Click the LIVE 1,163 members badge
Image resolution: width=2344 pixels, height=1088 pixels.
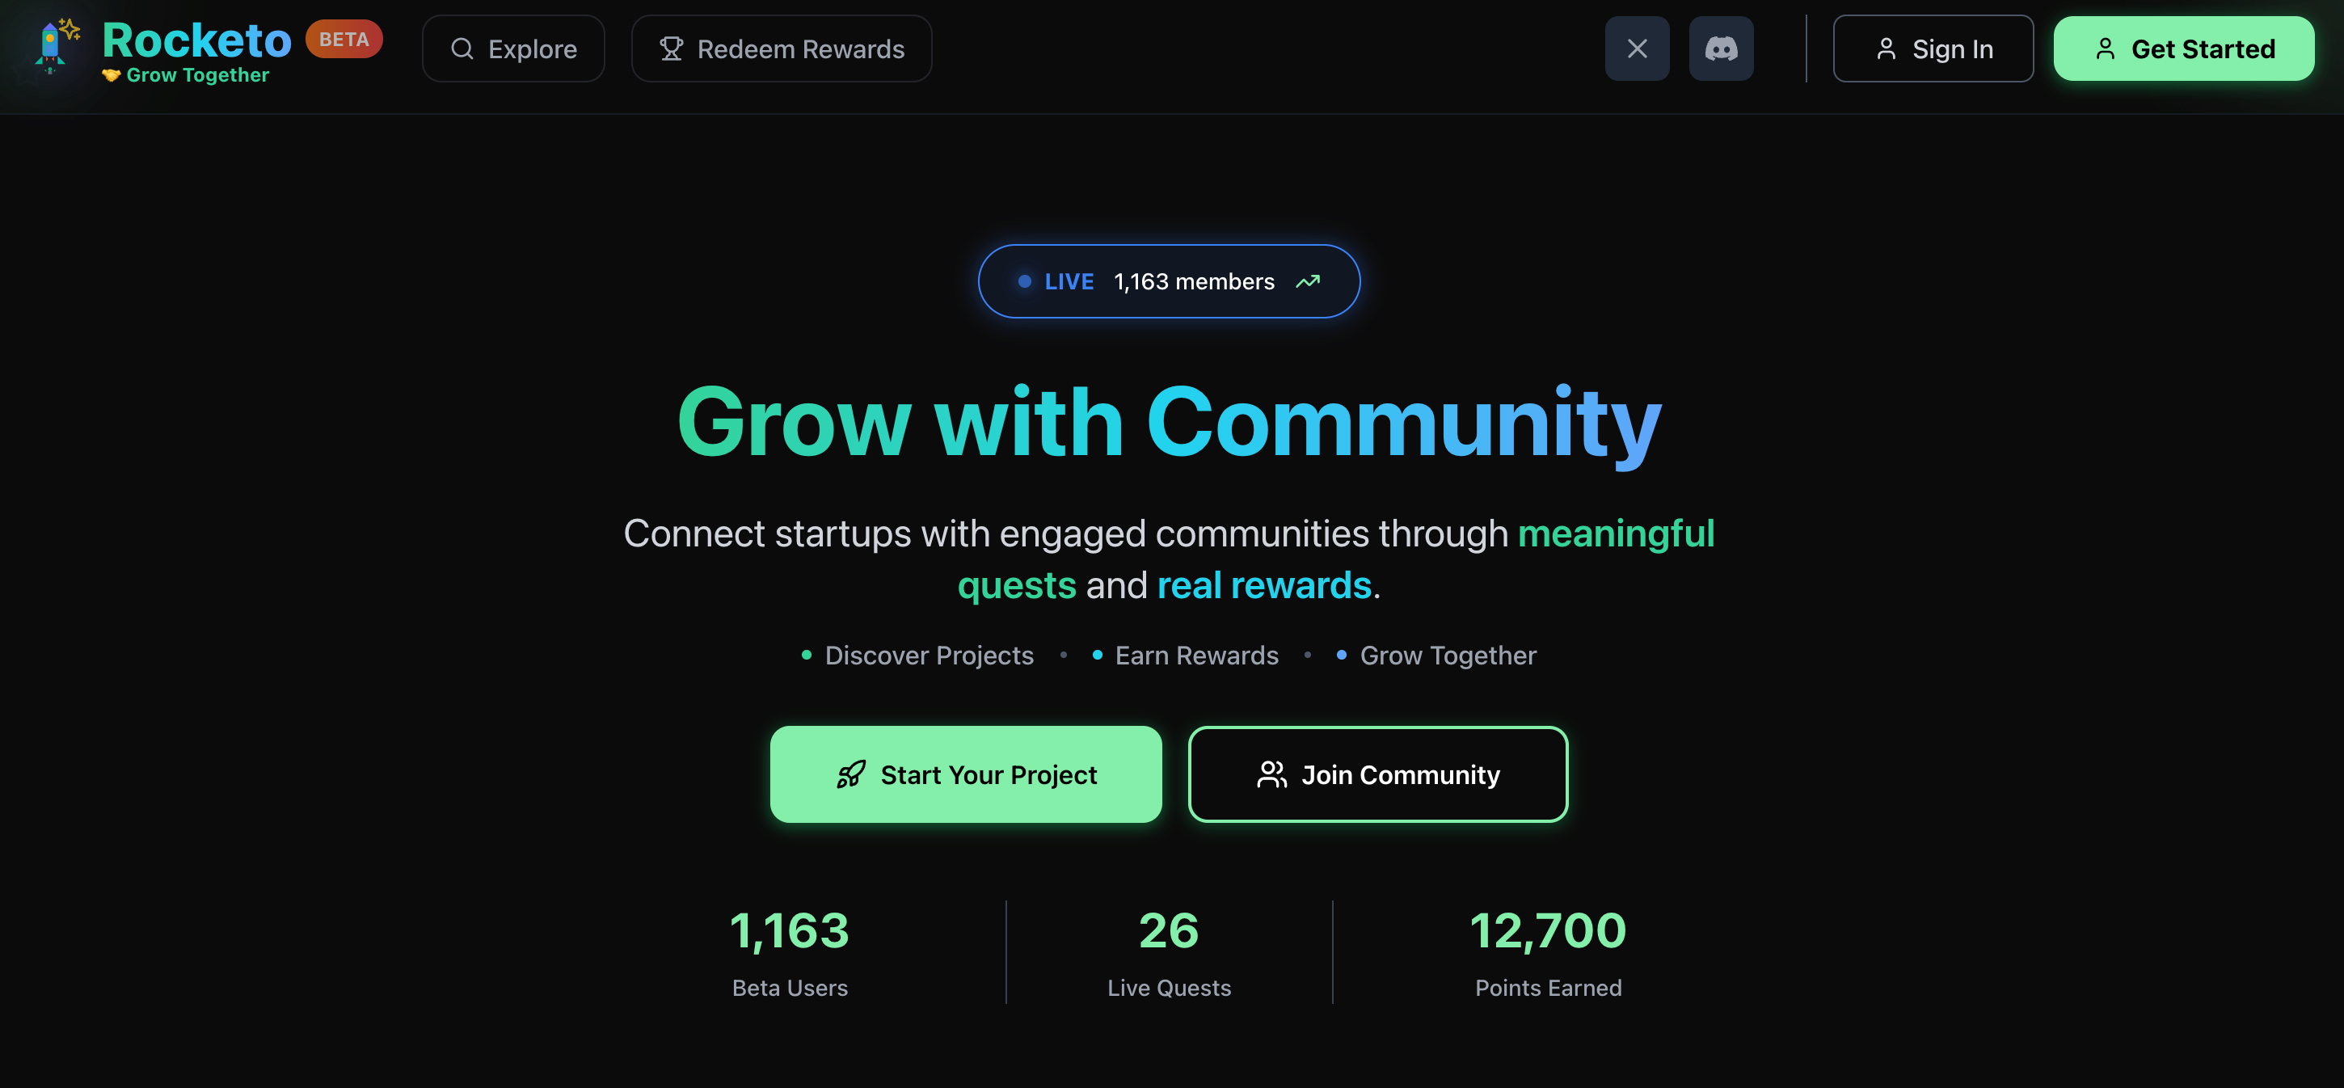point(1168,282)
